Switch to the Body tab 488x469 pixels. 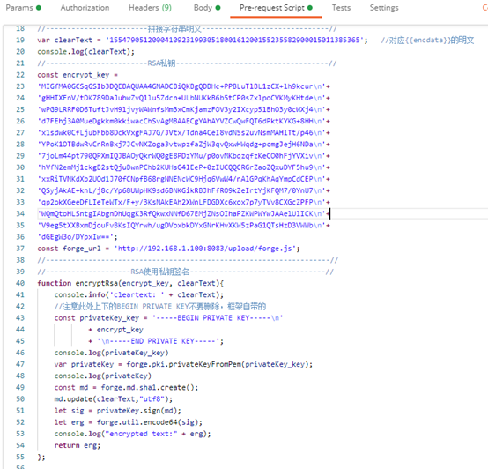point(207,8)
